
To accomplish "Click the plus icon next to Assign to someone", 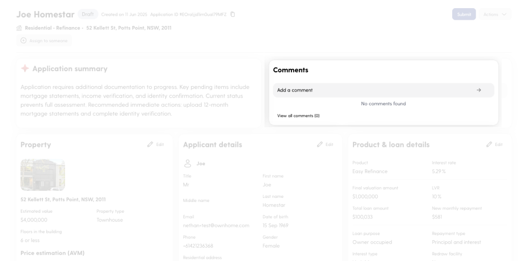I will point(23,40).
